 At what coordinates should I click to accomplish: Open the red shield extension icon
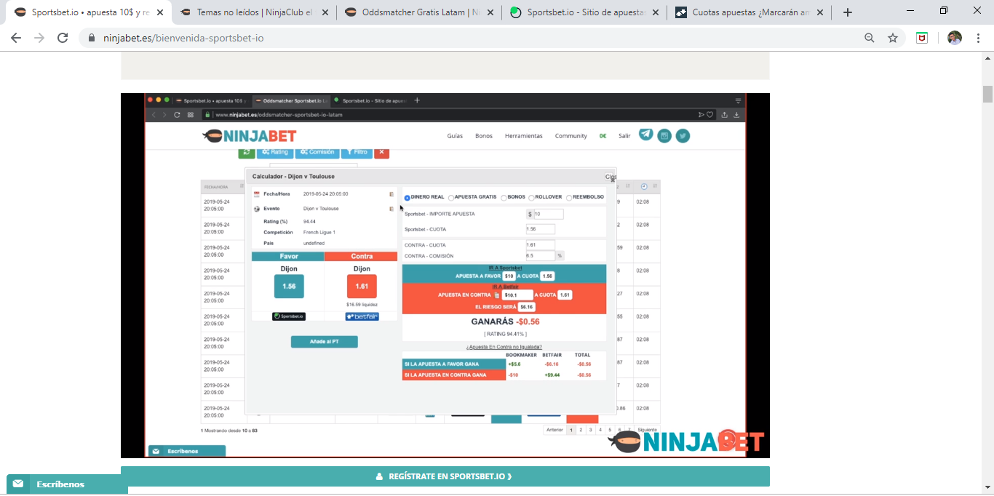[922, 38]
